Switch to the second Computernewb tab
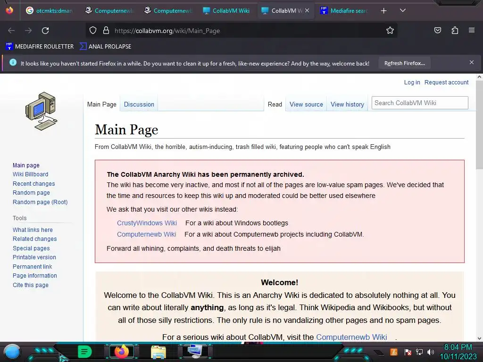Viewport: 483px width, 362px height. (x=168, y=10)
